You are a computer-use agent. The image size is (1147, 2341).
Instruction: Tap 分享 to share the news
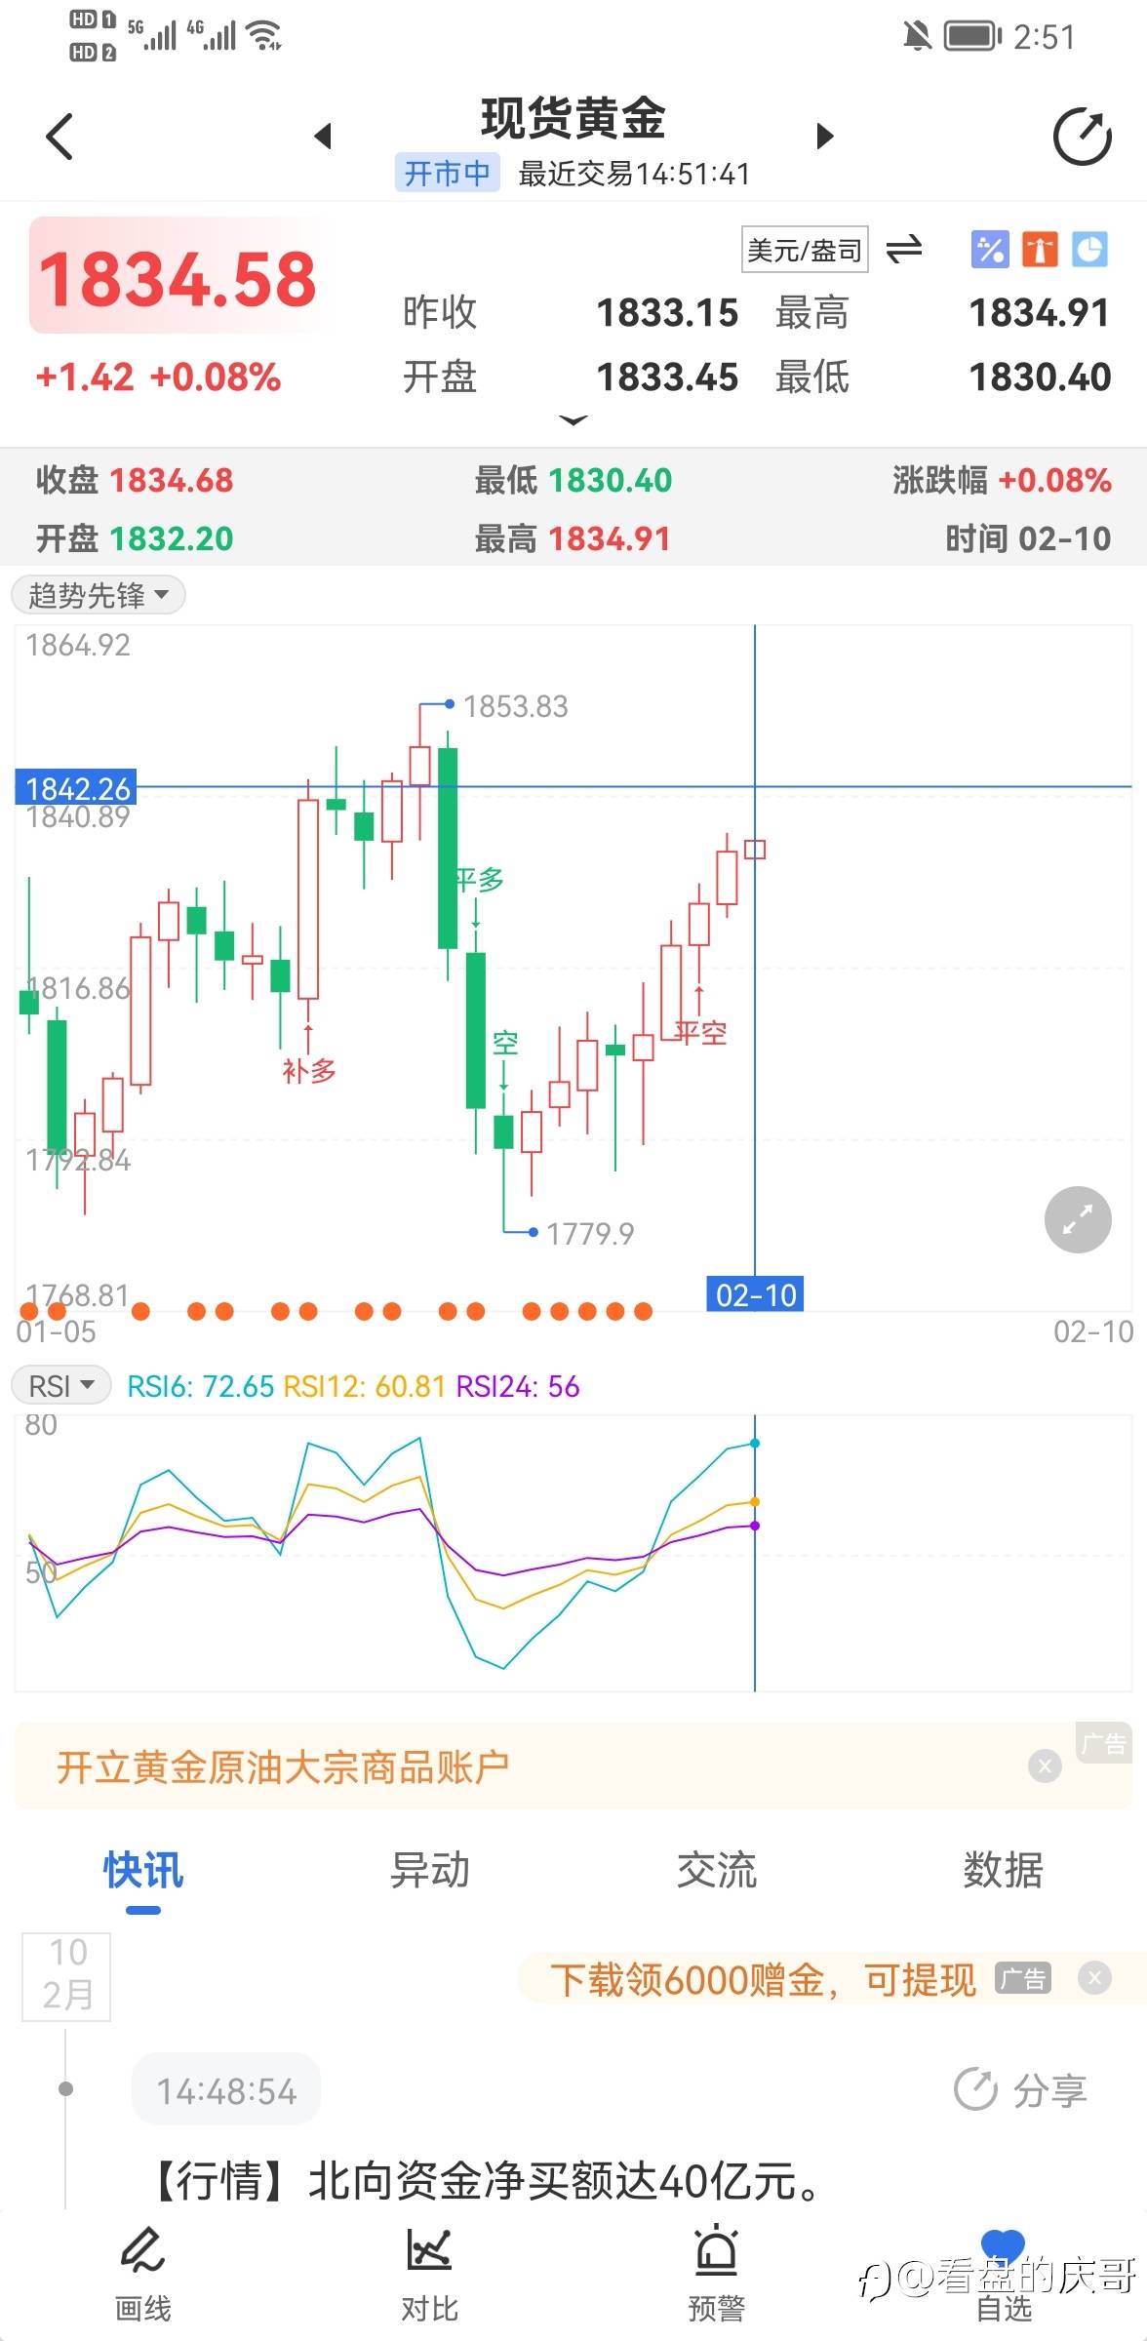[1020, 2089]
